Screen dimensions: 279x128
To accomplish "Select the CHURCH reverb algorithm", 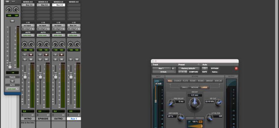I will (x=178, y=81).
